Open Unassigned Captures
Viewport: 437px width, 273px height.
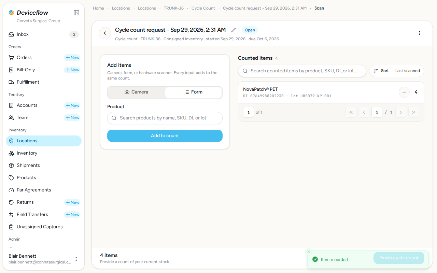click(x=44, y=227)
